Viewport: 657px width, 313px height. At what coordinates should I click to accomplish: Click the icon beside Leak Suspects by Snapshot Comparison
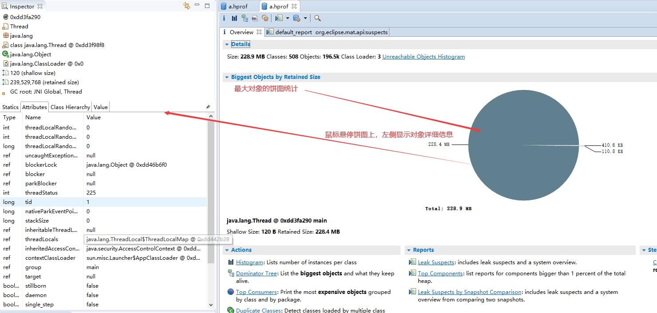pos(413,292)
